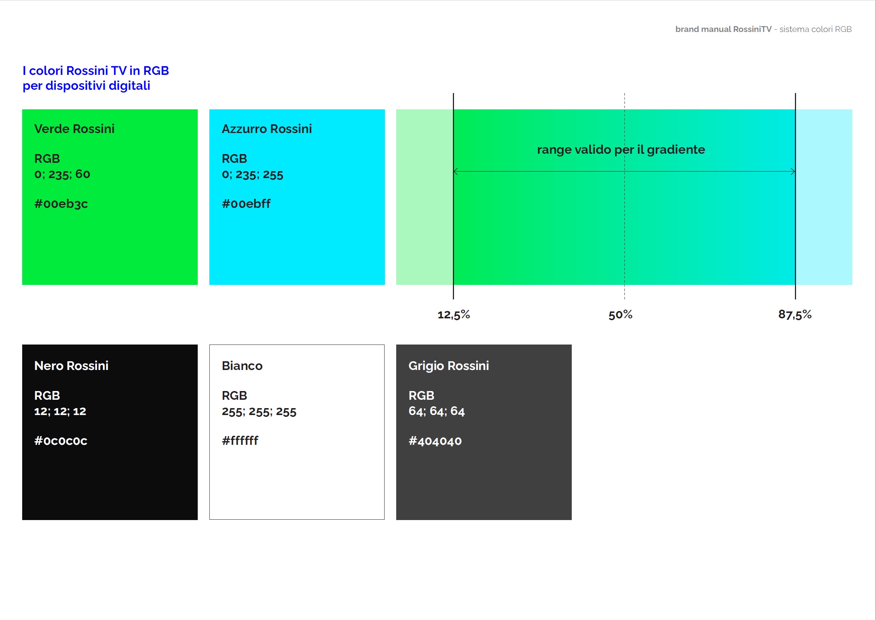Click the pale cyan area right of gradient

click(824, 197)
